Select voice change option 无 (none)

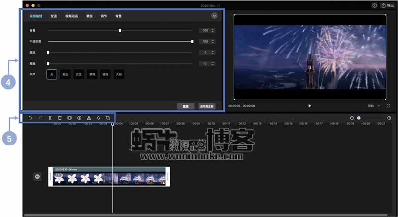pyautogui.click(x=52, y=74)
